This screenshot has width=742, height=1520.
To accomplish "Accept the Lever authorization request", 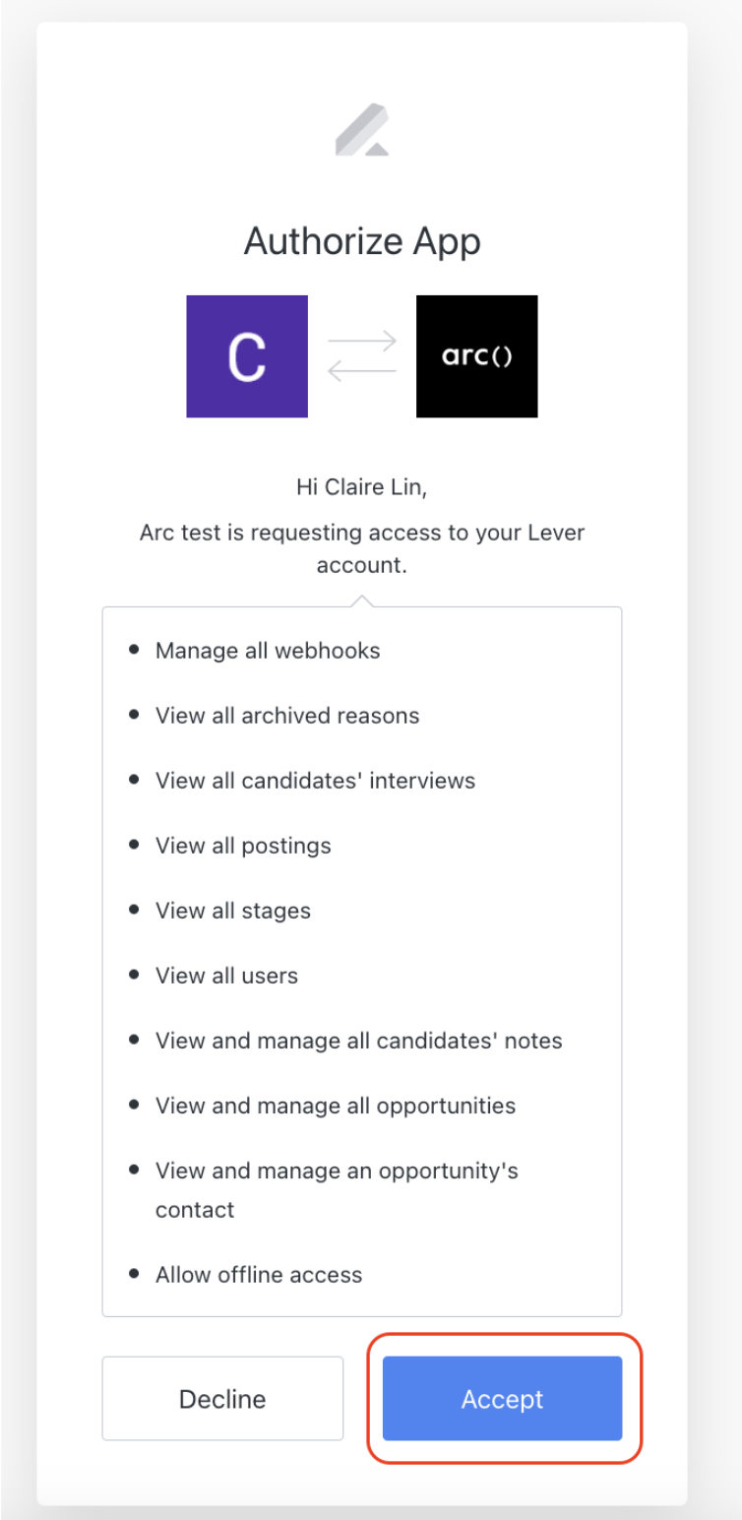I will coord(502,1399).
